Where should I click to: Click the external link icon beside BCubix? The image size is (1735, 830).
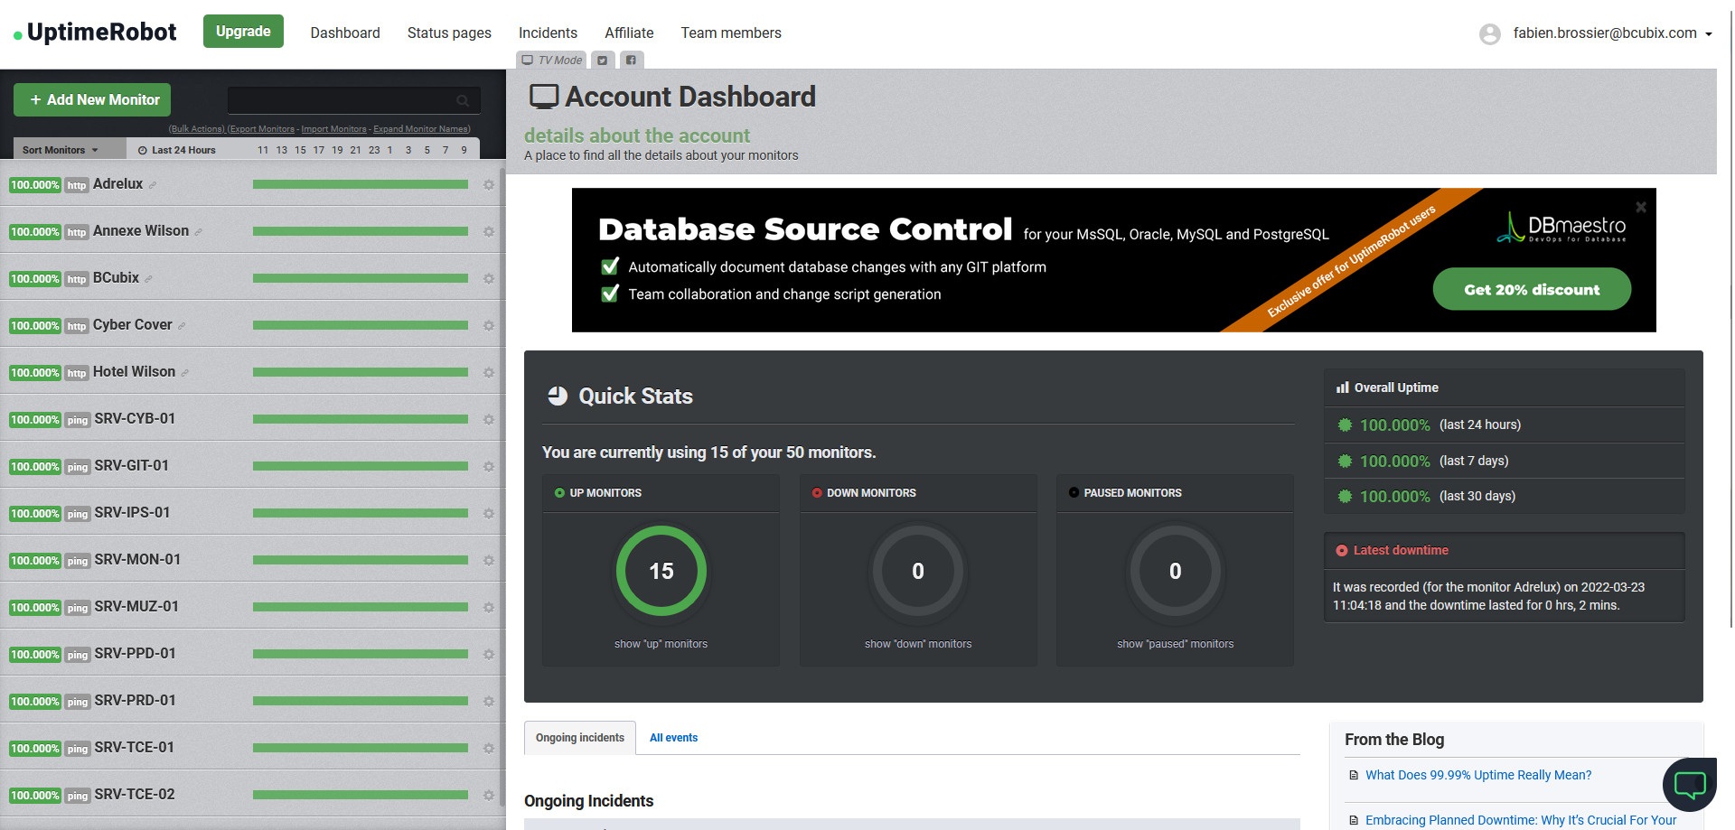[x=149, y=279]
